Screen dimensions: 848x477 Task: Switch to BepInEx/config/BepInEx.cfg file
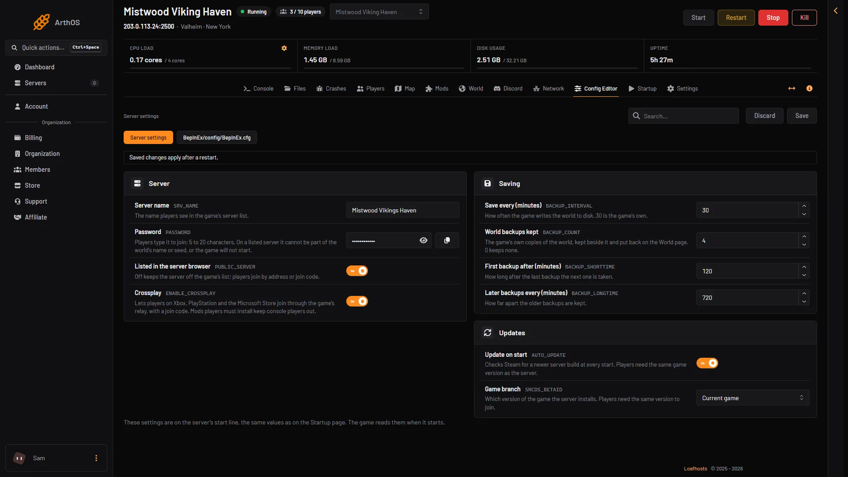[216, 137]
